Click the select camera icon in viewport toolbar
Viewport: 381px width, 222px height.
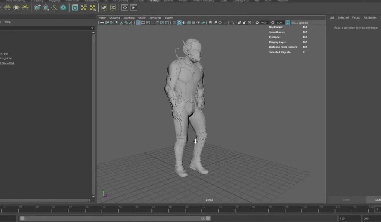pos(101,23)
